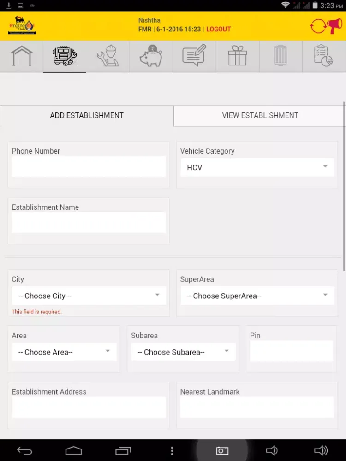The height and width of the screenshot is (461, 346).
Task: Click the Establishment Name text field
Action: coord(89,223)
